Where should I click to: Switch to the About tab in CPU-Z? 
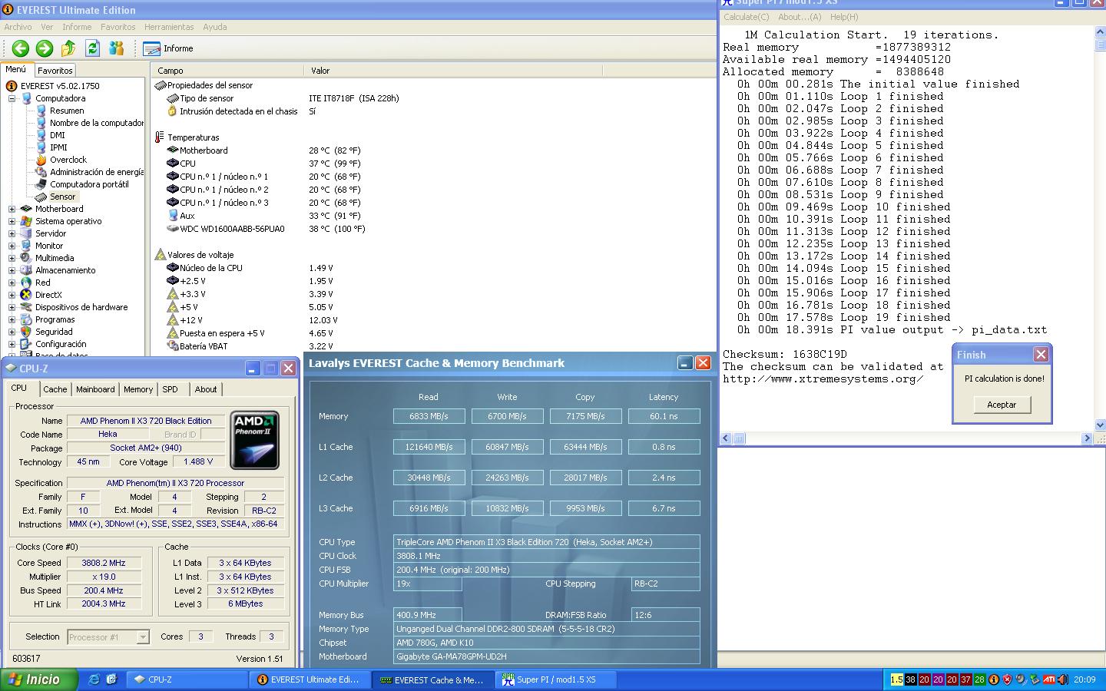click(x=205, y=389)
